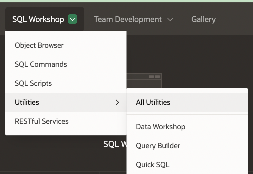Open RESTful Services
Screen dimensions: 253x174
[x=42, y=121]
